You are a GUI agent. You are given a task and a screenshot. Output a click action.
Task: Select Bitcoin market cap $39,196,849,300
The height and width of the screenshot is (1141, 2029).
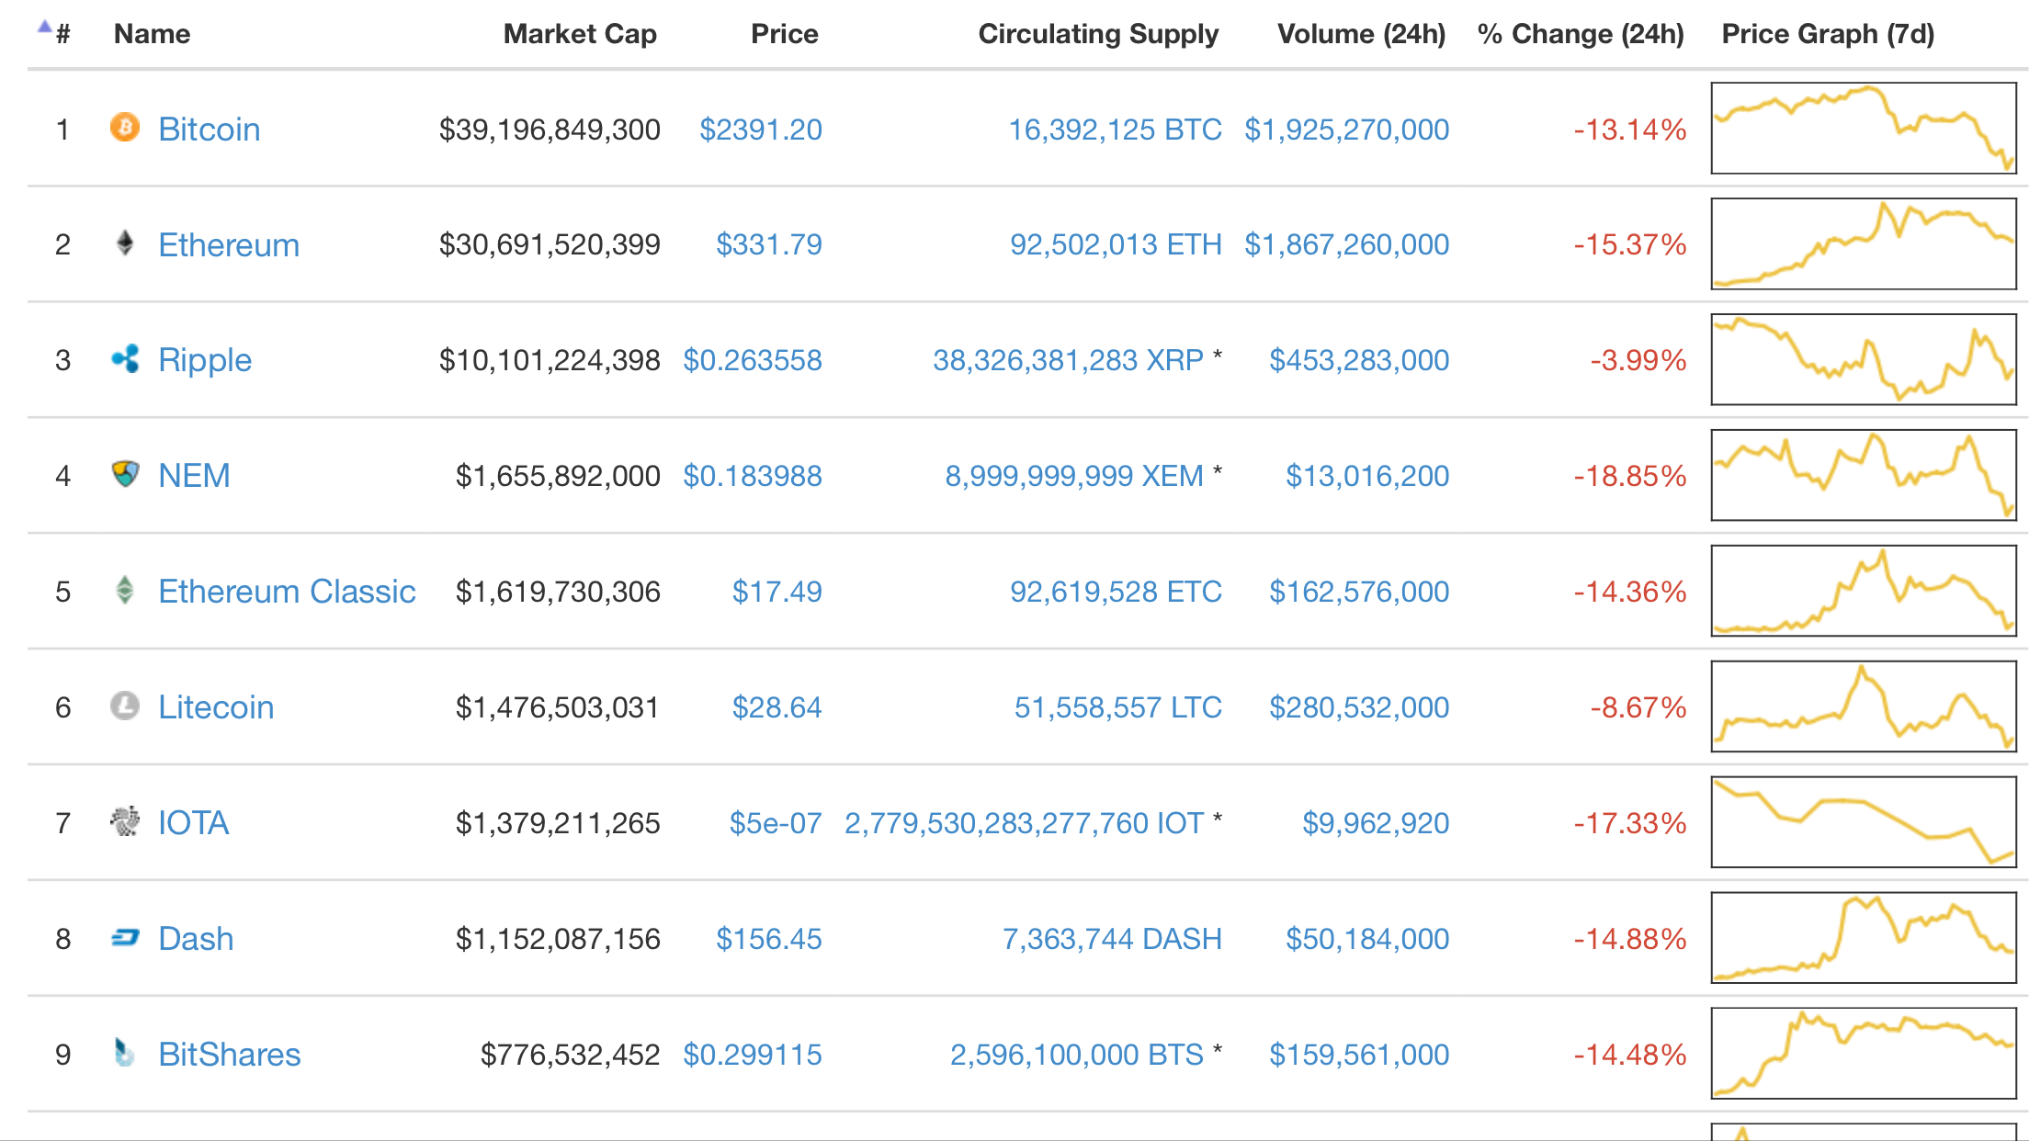tap(550, 130)
